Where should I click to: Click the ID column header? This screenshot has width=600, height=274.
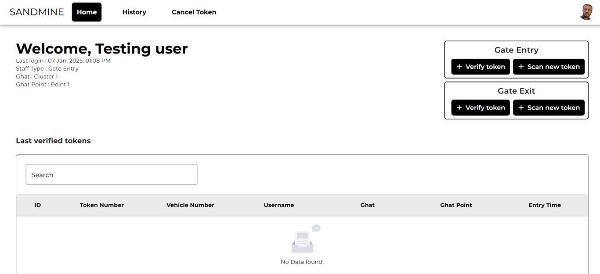coord(38,205)
